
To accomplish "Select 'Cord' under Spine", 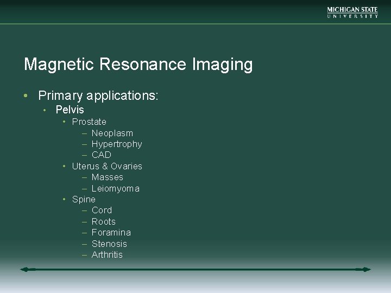I will tap(102, 211).
